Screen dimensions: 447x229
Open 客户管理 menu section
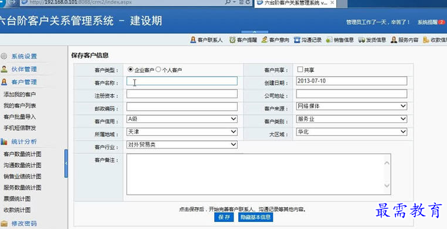click(x=24, y=82)
